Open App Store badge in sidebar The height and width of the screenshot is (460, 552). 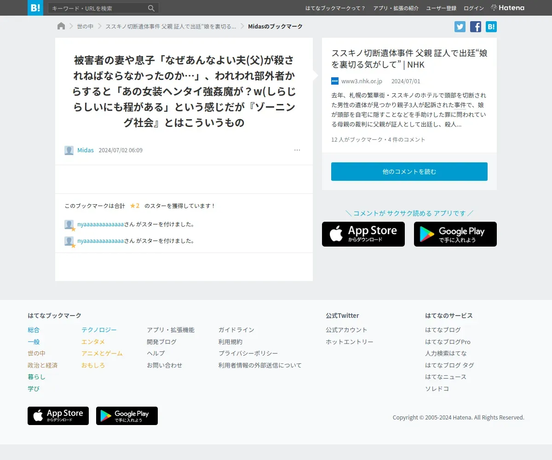pos(363,234)
